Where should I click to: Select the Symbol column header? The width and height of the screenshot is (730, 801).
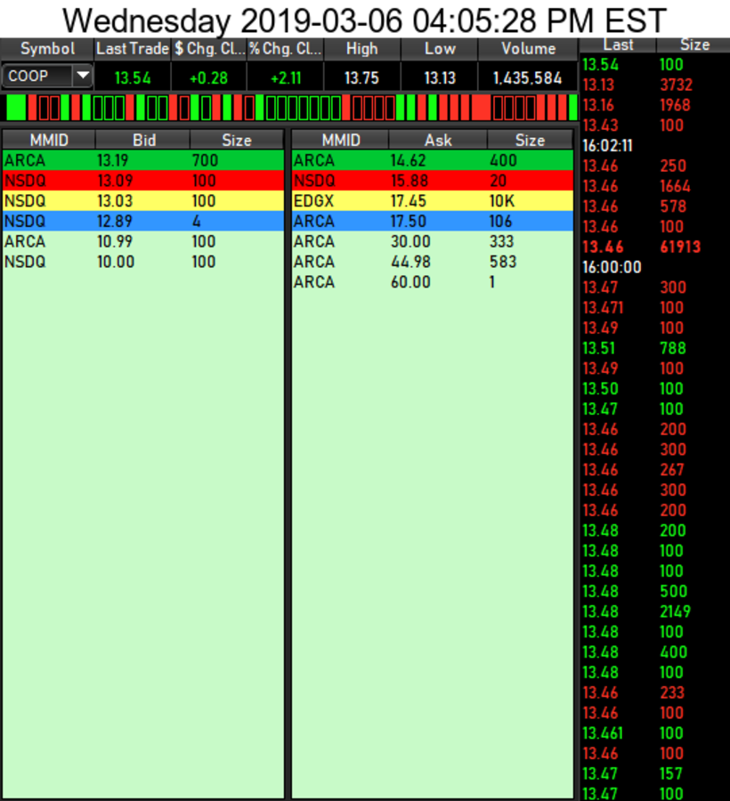coord(47,49)
